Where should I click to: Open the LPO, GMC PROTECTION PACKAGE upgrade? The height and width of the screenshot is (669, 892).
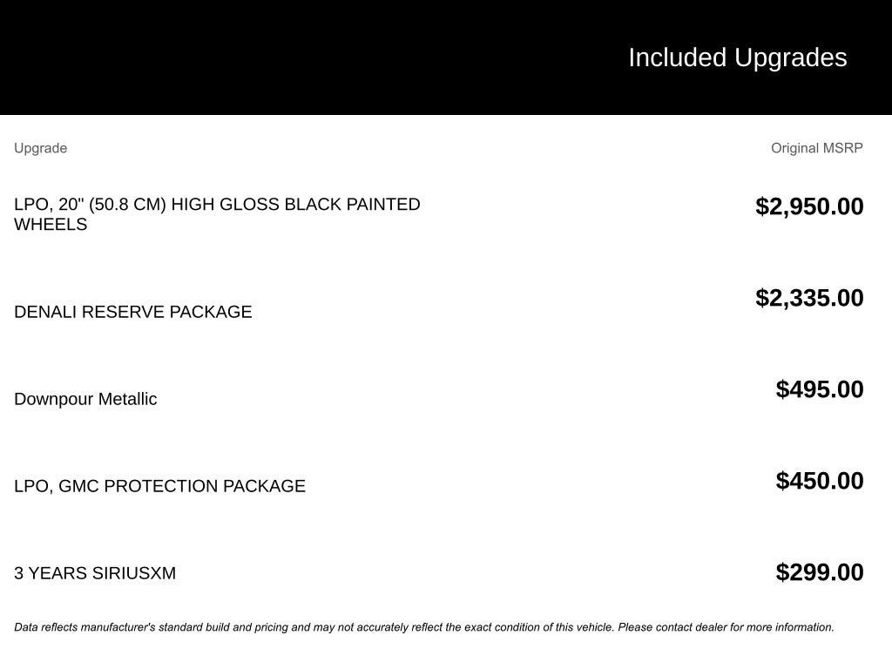[x=159, y=486]
